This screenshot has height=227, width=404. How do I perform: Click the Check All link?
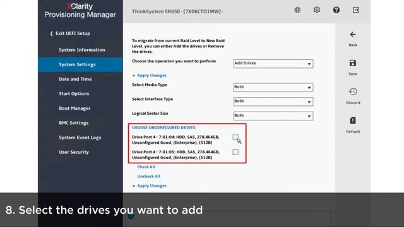click(x=146, y=166)
